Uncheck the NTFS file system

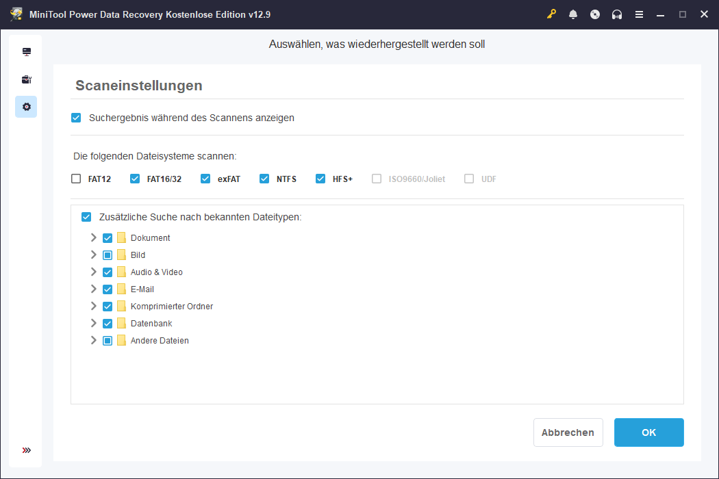pos(264,179)
